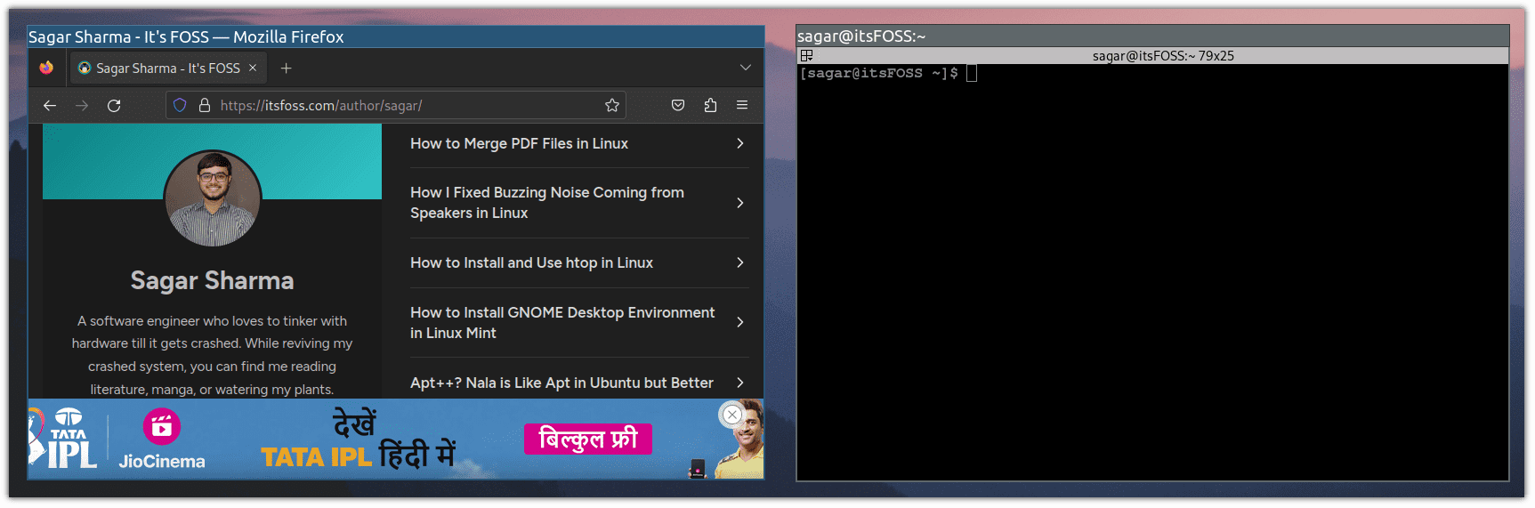Click the Terminator terminal grid icon

[807, 55]
